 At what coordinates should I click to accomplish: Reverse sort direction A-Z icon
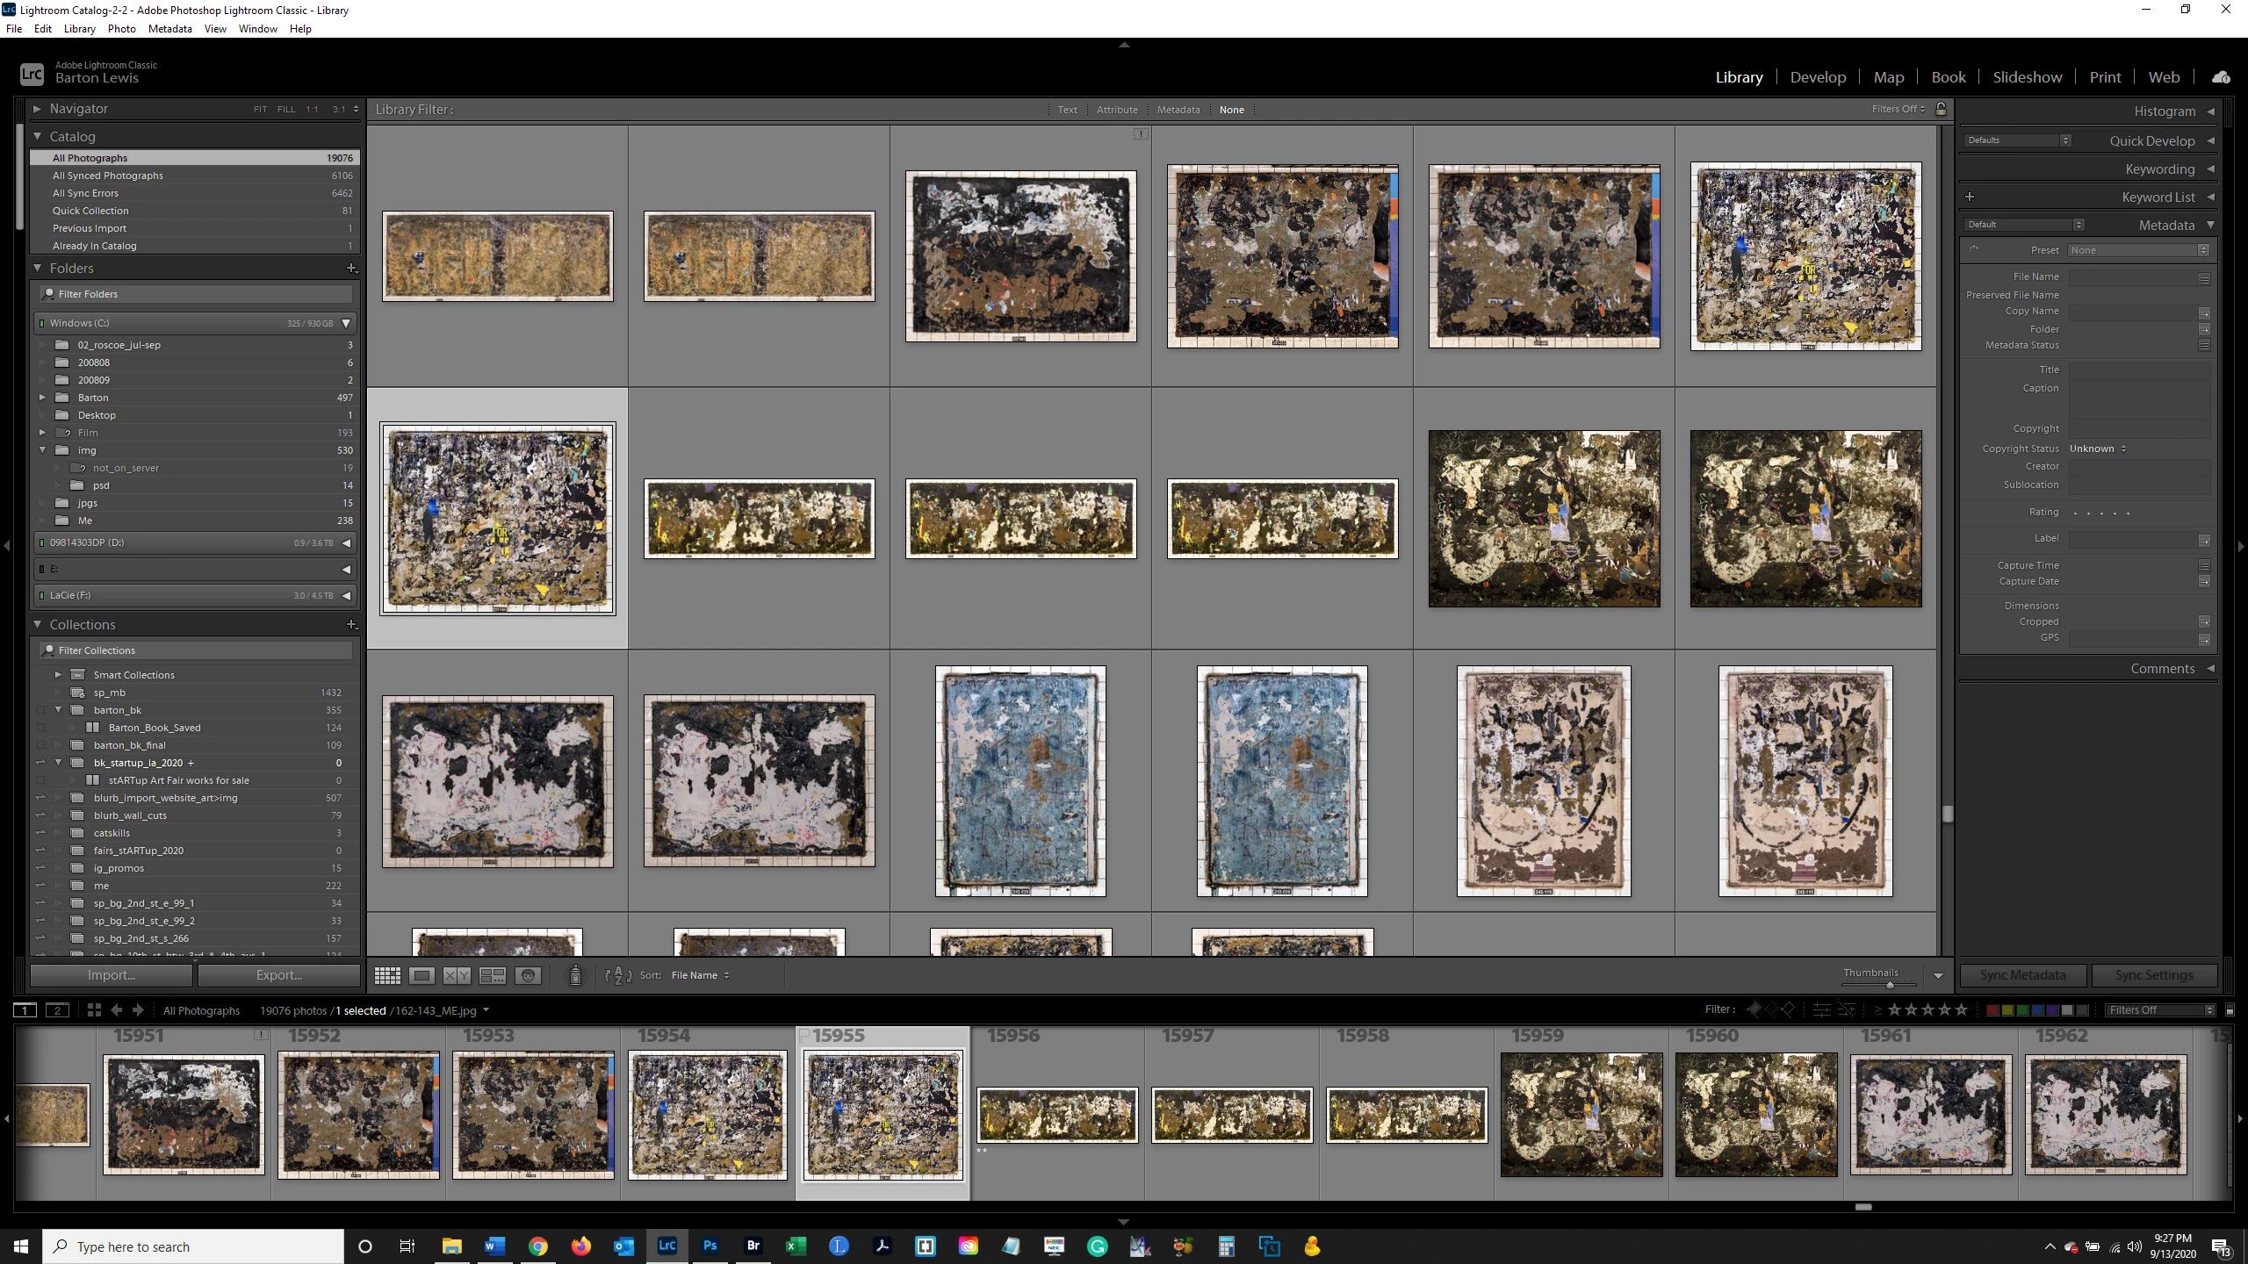point(618,975)
